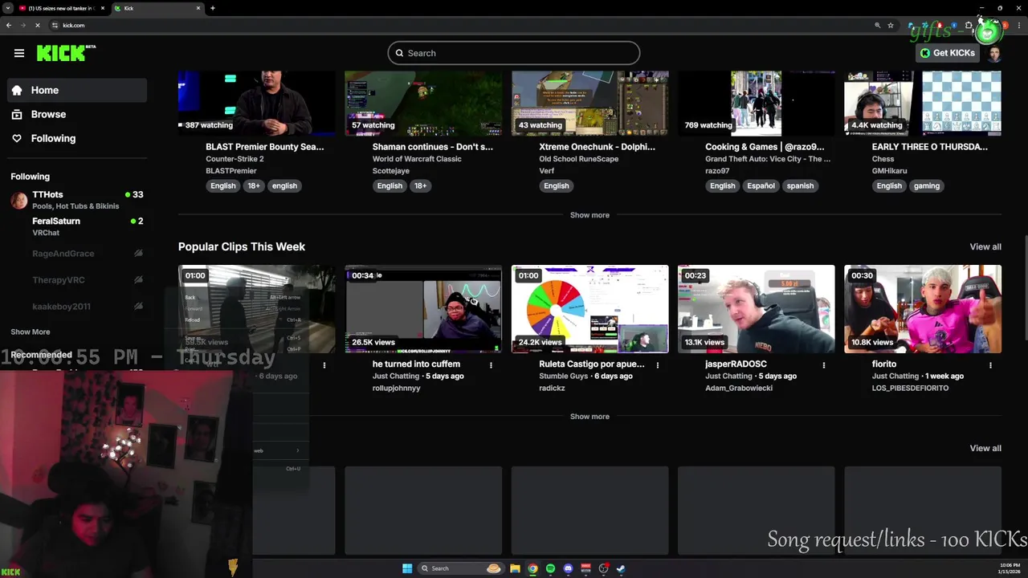The width and height of the screenshot is (1028, 578).
Task: Open Discord from taskbar
Action: point(568,568)
